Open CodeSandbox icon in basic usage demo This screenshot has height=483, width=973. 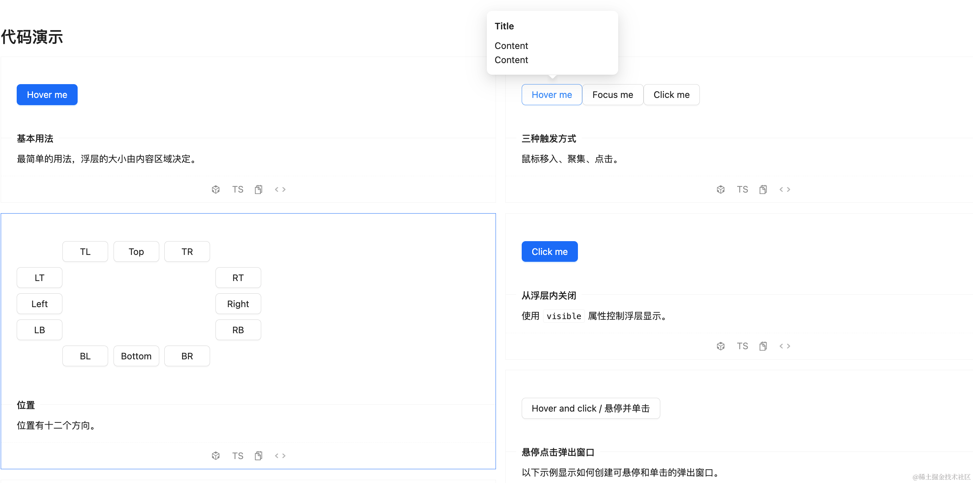pyautogui.click(x=215, y=189)
